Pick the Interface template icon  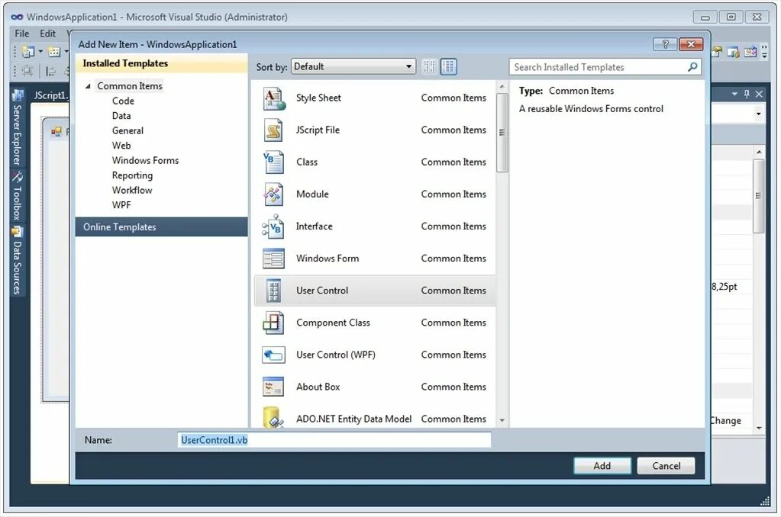pyautogui.click(x=273, y=226)
